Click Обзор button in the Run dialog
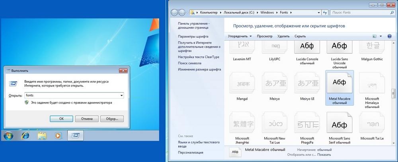Screen dimensions: 398x162 112,118
